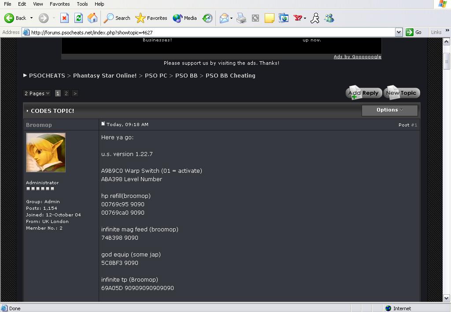The height and width of the screenshot is (312, 451).
Task: Click the browser Back arrow icon
Action: point(9,18)
